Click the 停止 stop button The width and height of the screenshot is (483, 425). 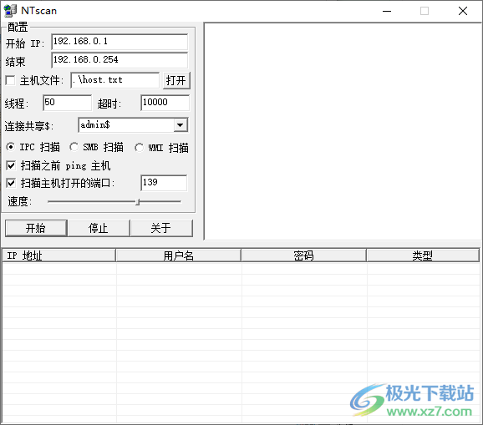[99, 228]
